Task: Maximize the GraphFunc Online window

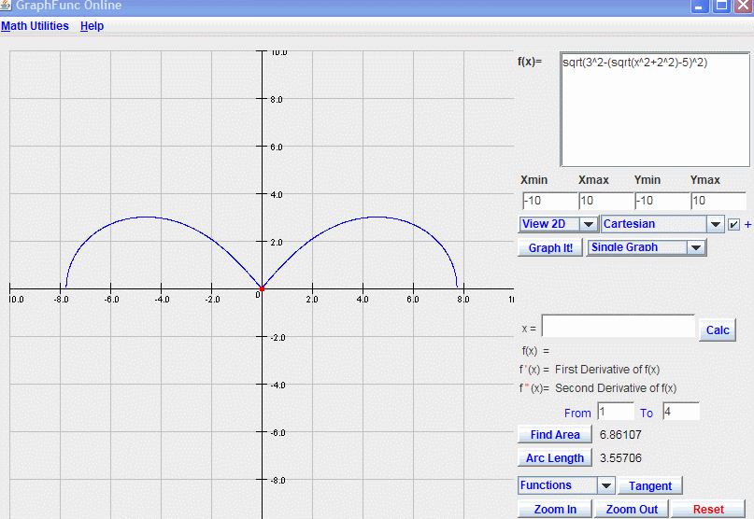Action: [x=722, y=6]
